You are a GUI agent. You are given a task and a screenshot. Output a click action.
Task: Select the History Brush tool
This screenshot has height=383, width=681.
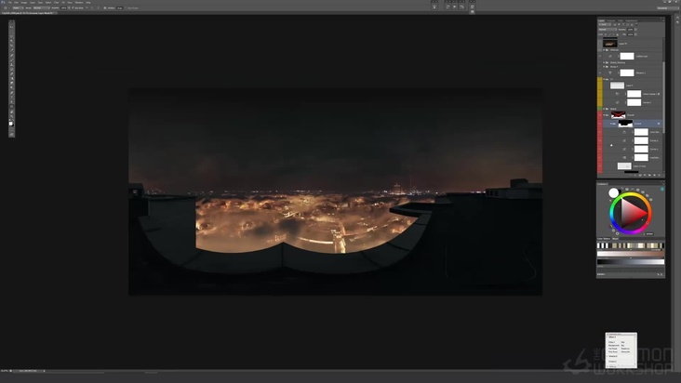pos(12,70)
